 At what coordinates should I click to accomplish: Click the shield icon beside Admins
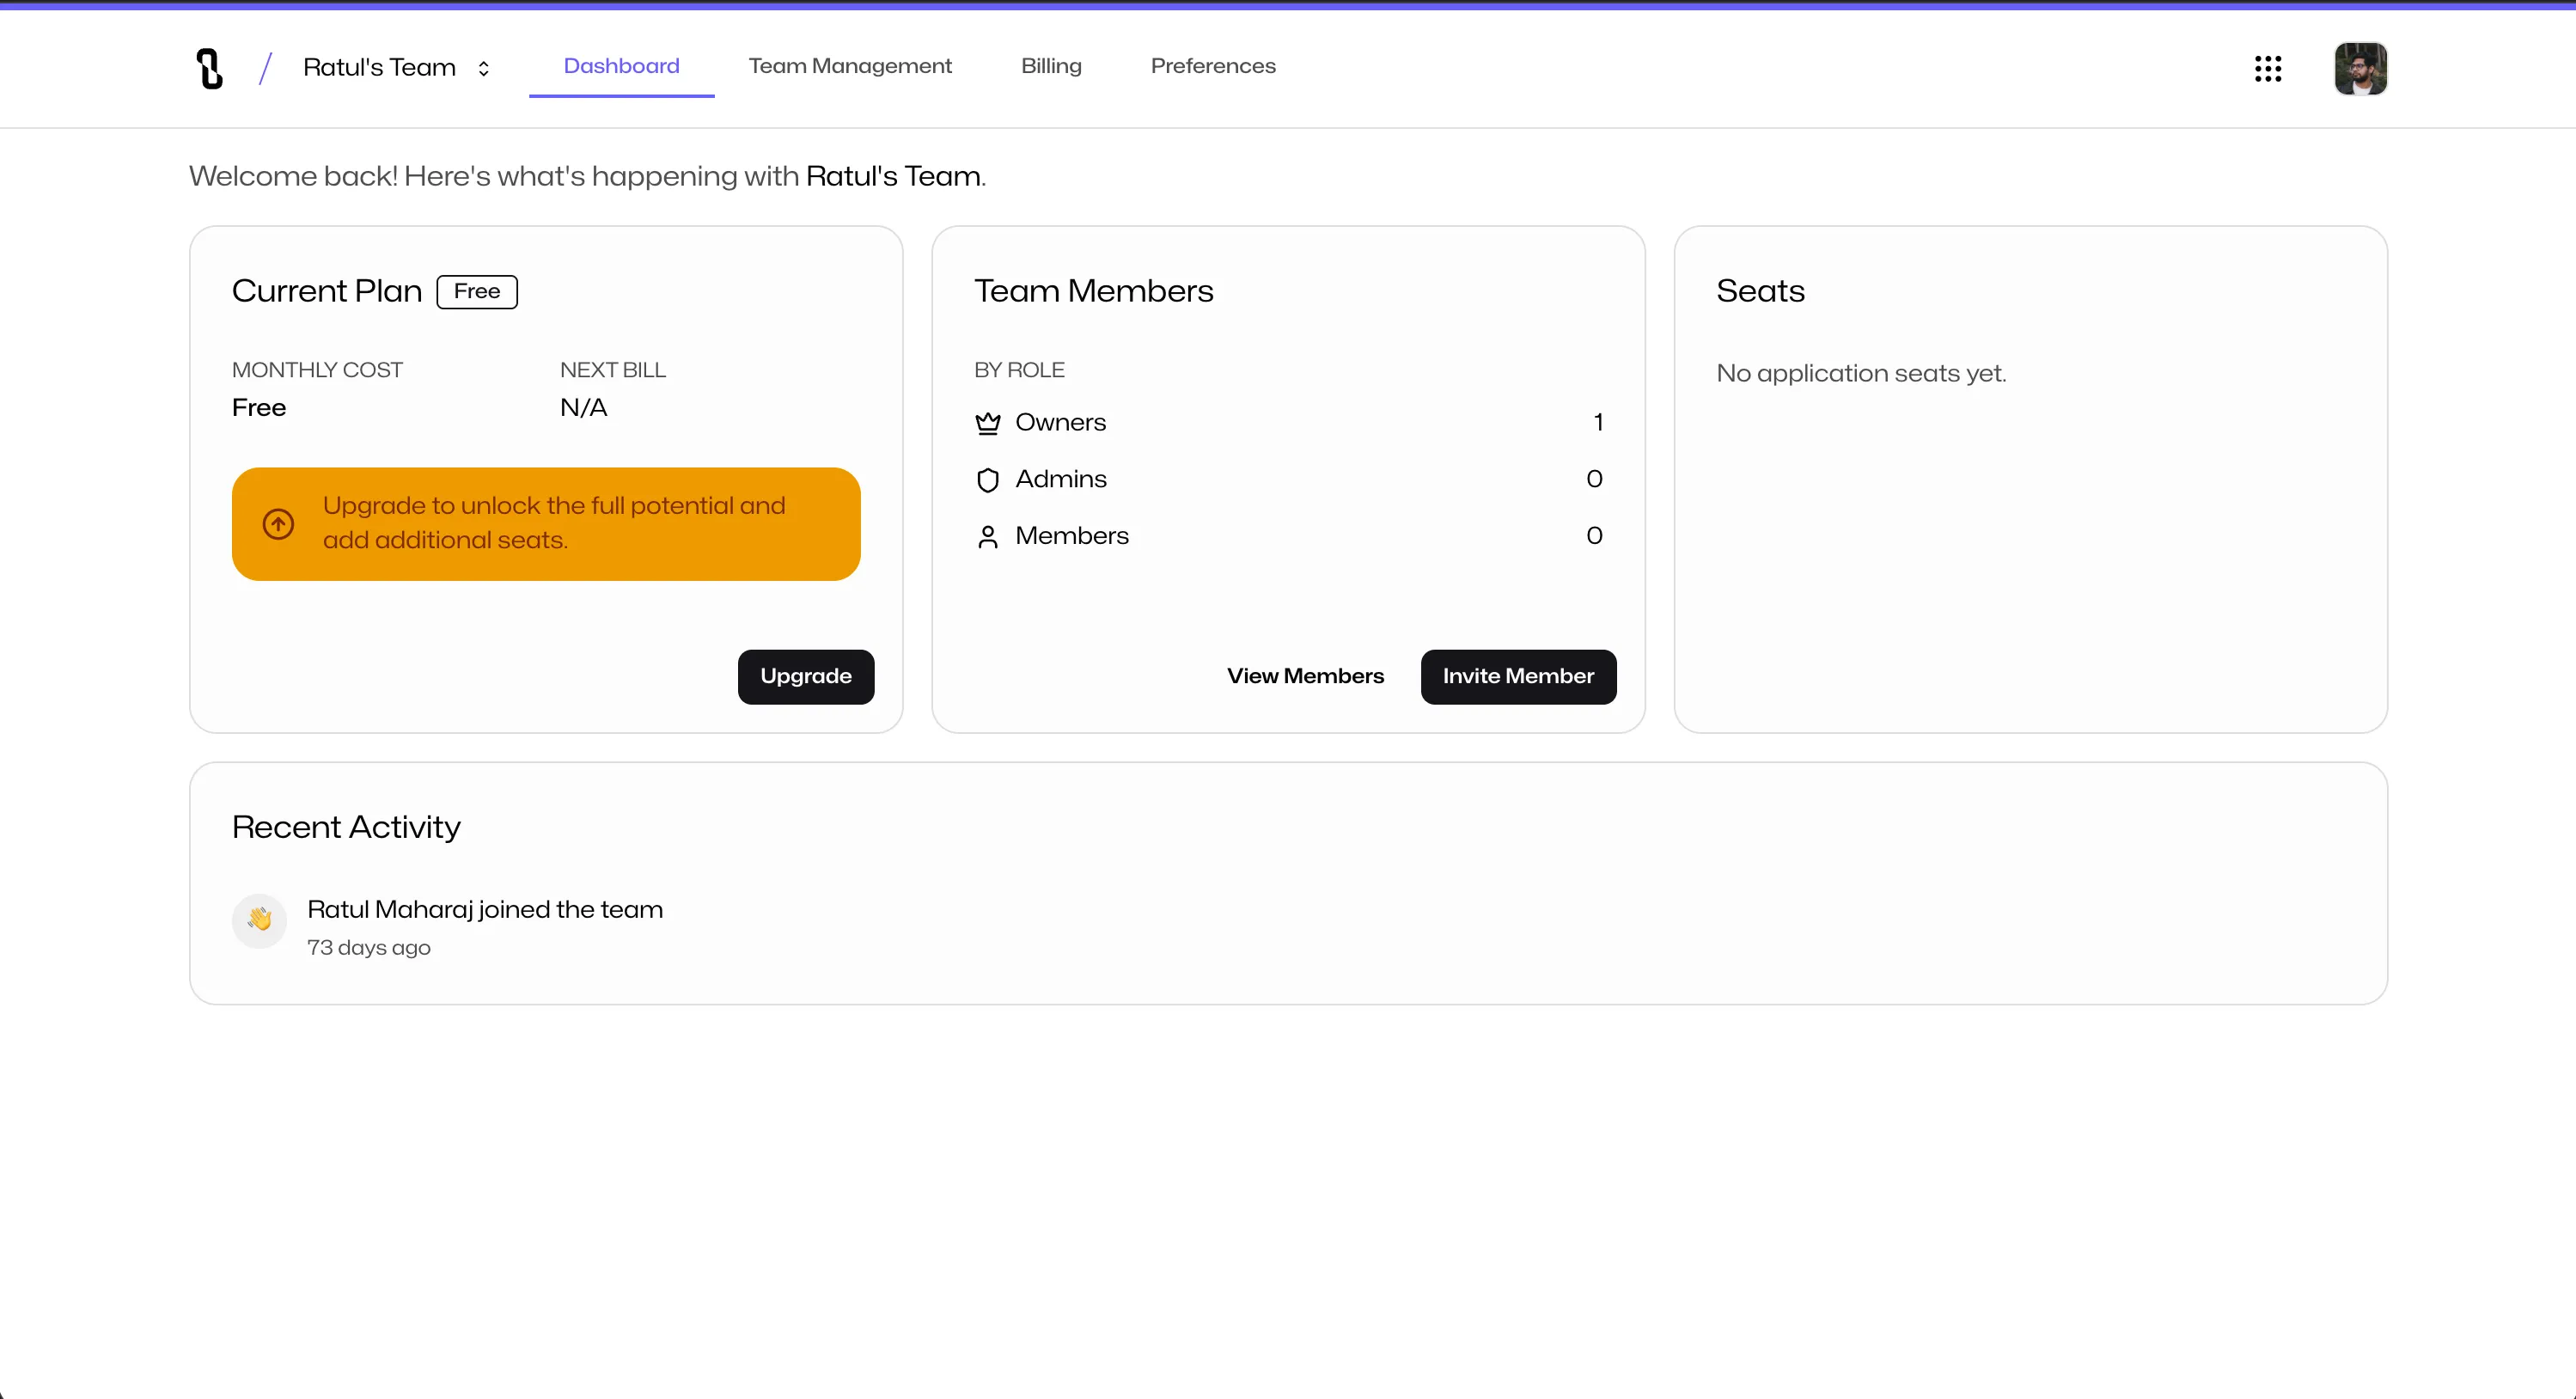click(988, 479)
